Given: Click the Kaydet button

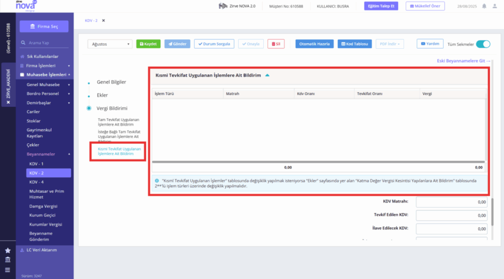Looking at the screenshot, I should [148, 44].
